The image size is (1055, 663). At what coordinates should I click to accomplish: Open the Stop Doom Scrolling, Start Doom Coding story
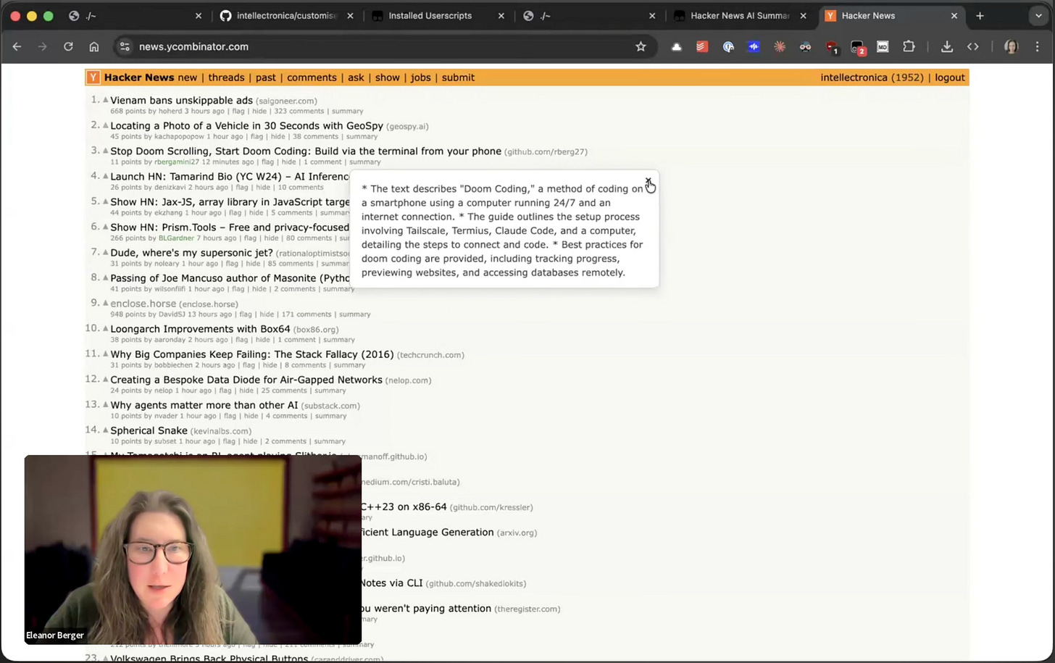(306, 151)
